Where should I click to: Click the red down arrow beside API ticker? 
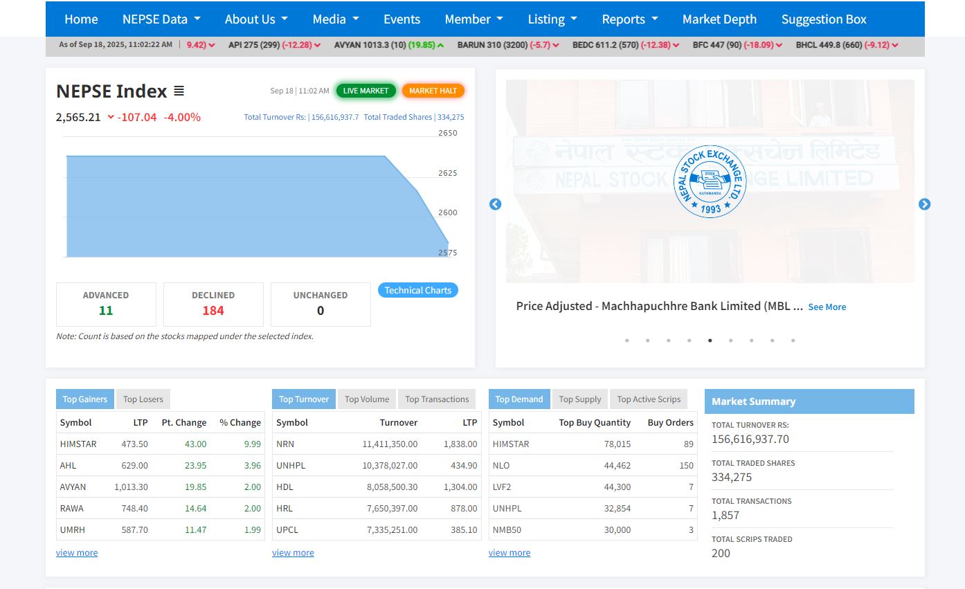click(x=317, y=45)
